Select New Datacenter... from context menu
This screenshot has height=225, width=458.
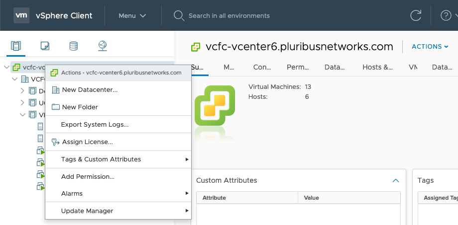coord(118,90)
